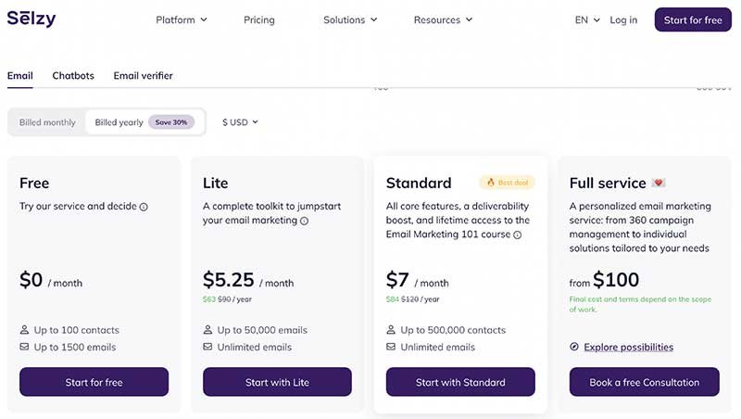This screenshot has height=419, width=741.
Task: Switch billing to Billed monthly
Action: click(x=47, y=122)
